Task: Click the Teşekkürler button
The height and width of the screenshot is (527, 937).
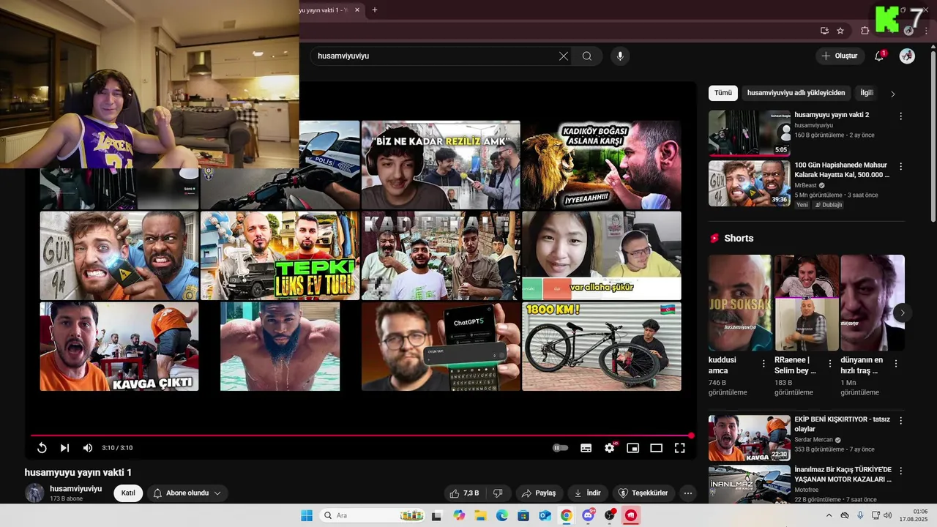Action: click(643, 493)
